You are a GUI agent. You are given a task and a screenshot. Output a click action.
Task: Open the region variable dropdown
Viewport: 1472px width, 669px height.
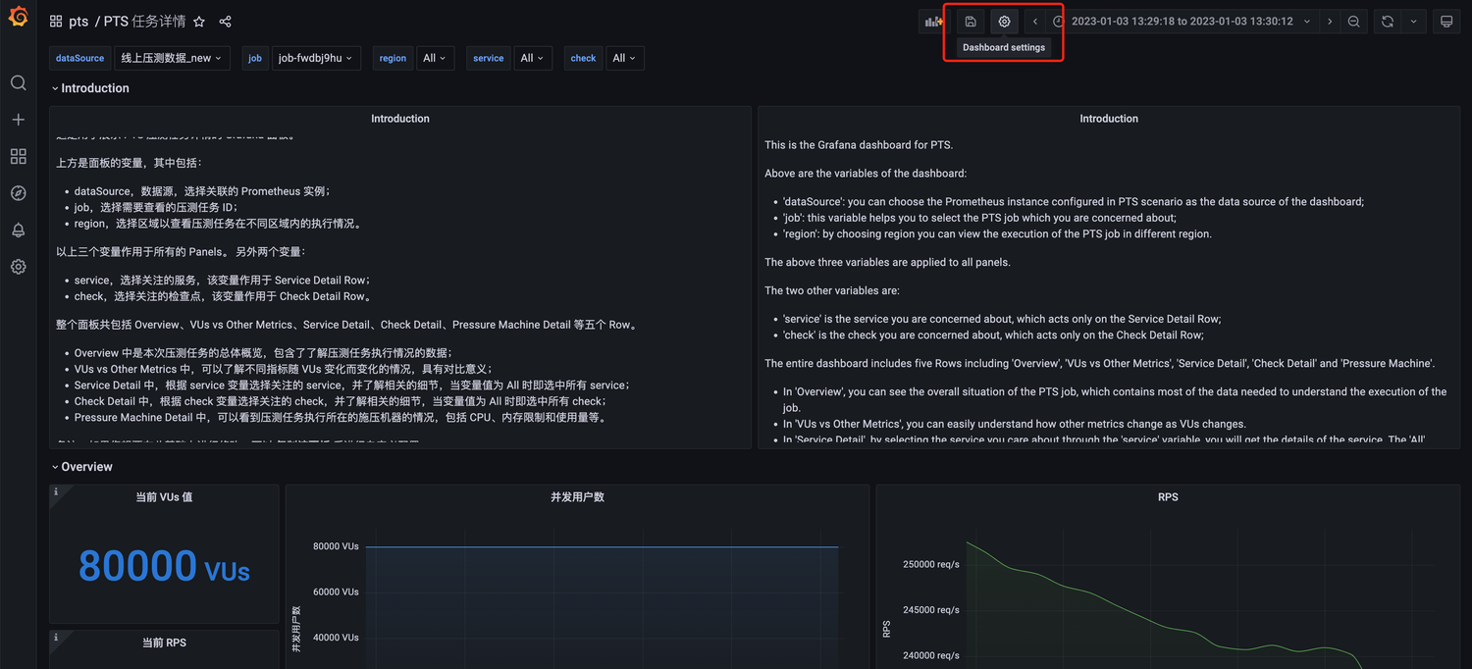click(x=435, y=58)
